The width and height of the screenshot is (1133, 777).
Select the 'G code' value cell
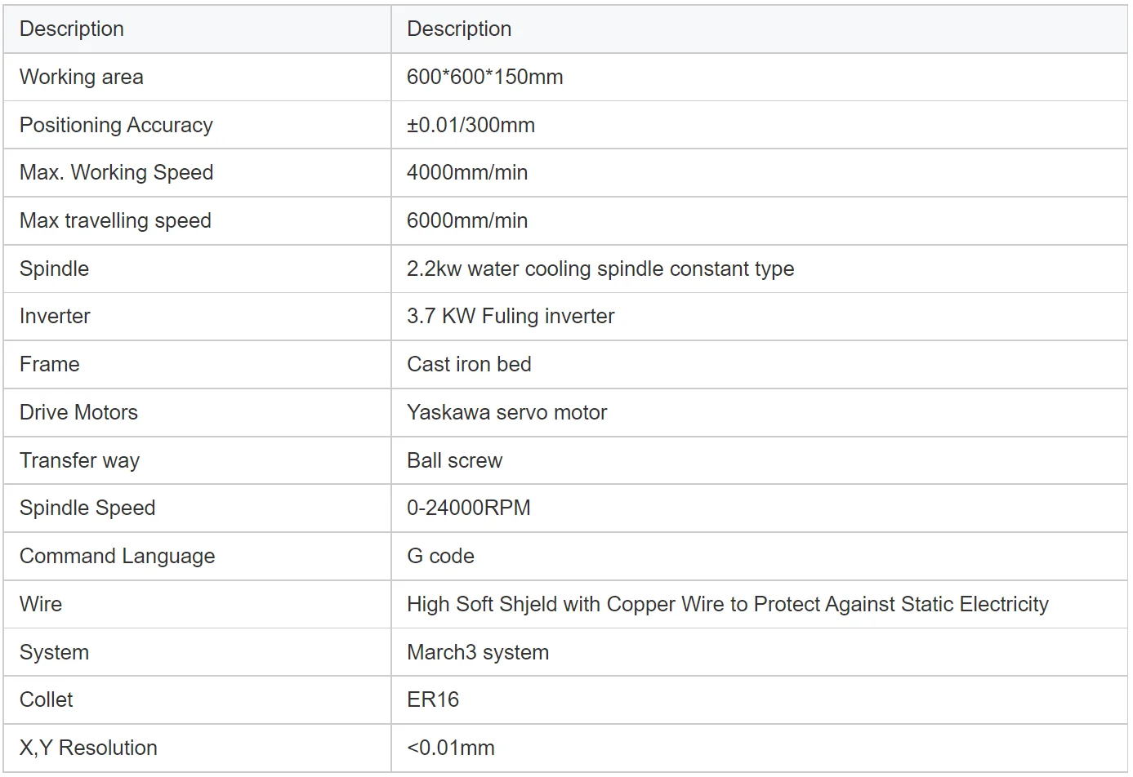point(440,557)
